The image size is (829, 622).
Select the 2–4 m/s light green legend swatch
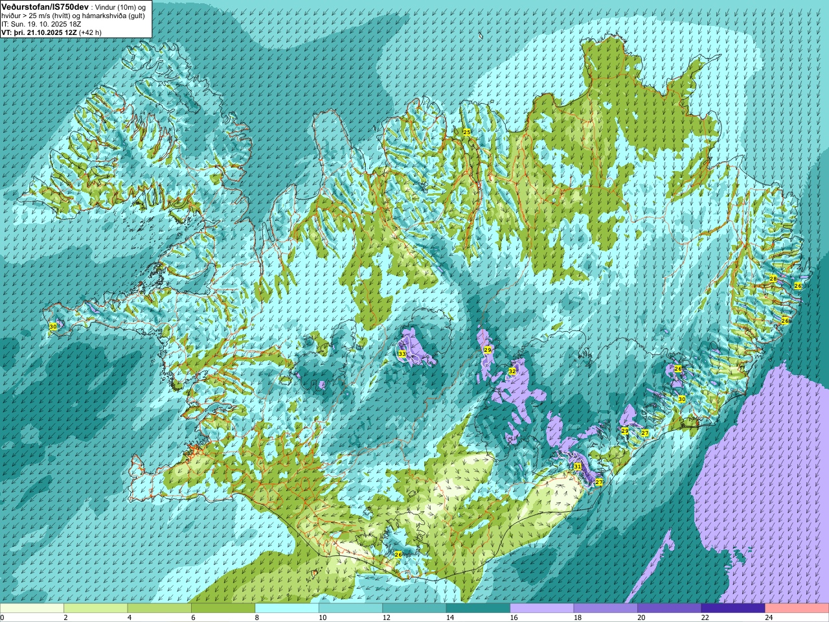click(x=95, y=608)
